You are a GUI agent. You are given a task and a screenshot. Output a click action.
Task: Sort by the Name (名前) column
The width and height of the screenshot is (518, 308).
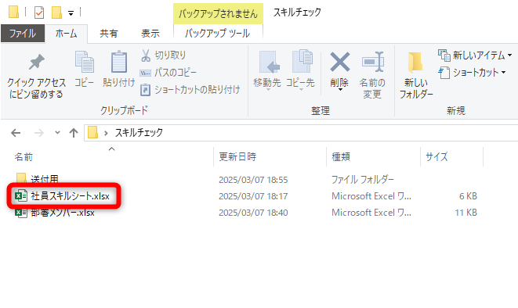[x=24, y=157]
